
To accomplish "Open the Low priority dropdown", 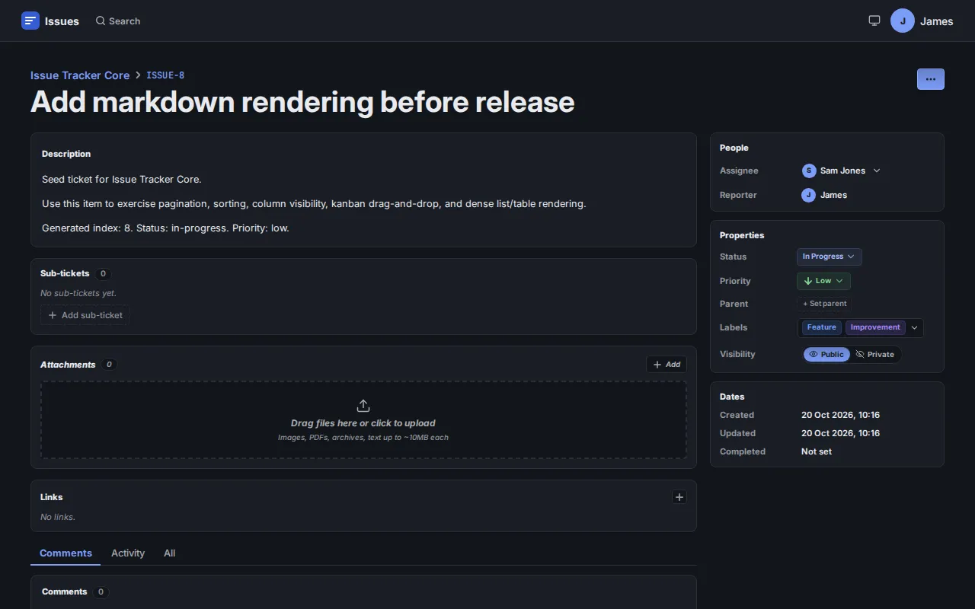I will coord(823,281).
